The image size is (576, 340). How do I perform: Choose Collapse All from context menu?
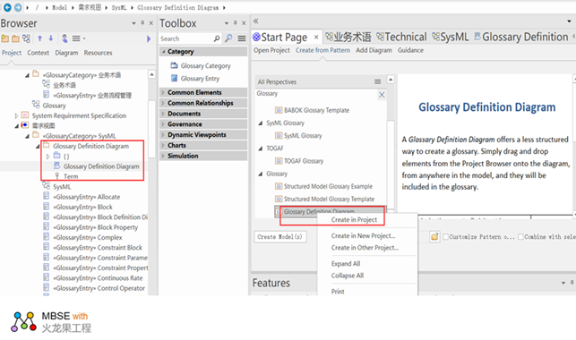(348, 276)
